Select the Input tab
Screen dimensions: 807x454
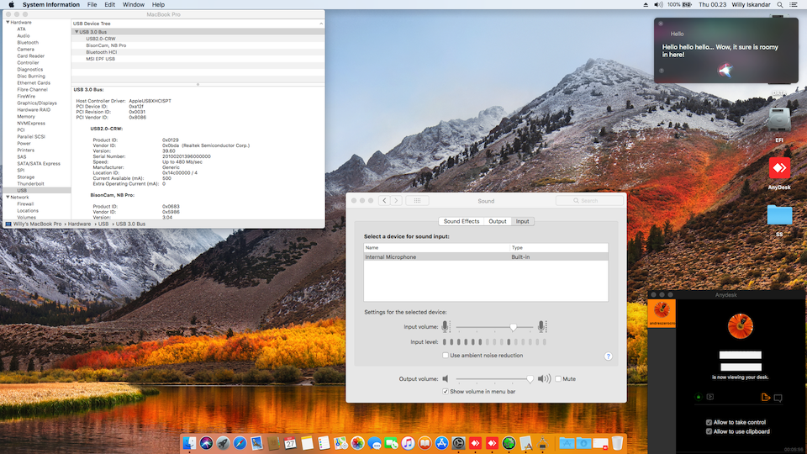522,221
